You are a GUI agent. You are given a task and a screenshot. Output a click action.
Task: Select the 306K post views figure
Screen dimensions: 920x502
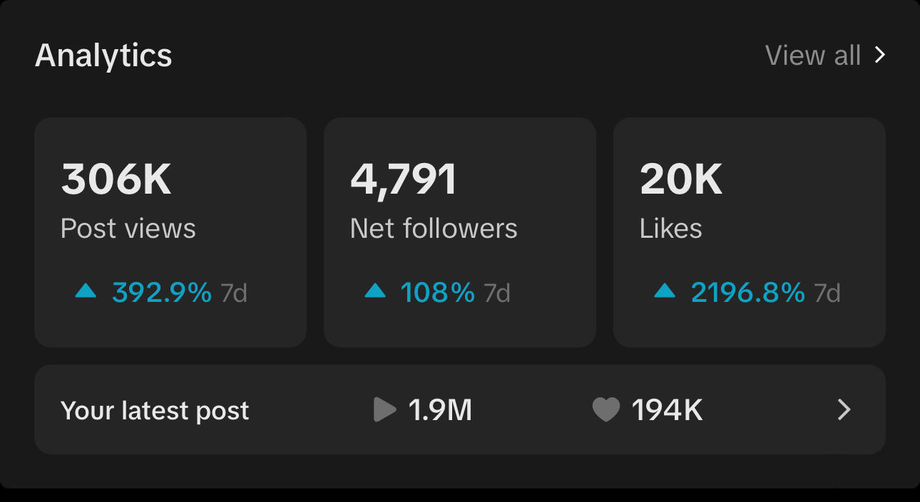116,180
